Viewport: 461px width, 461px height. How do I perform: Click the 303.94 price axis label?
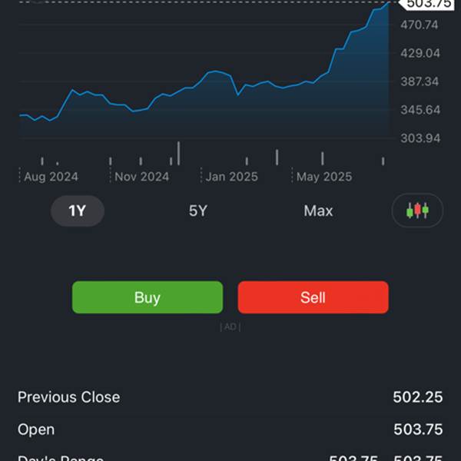pyautogui.click(x=420, y=138)
